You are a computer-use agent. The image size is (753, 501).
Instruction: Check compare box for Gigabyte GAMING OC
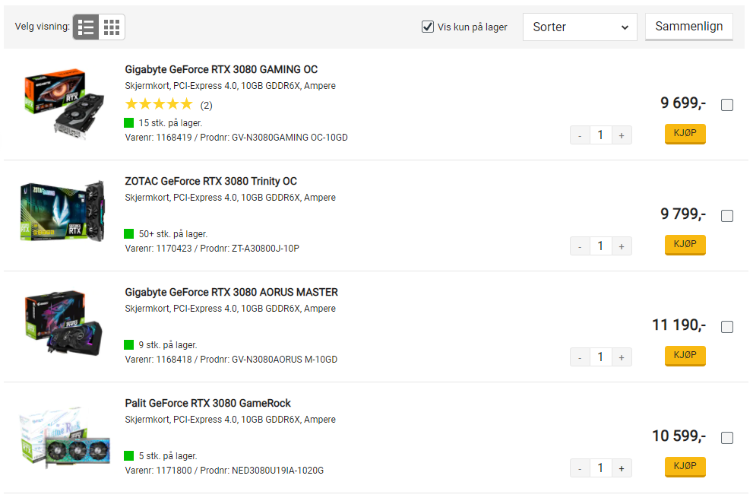[727, 105]
